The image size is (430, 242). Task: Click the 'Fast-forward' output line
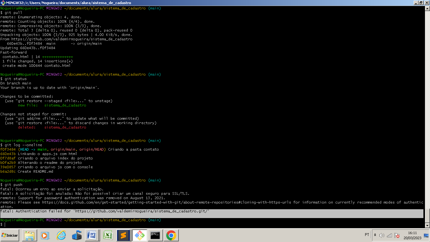[14, 52]
